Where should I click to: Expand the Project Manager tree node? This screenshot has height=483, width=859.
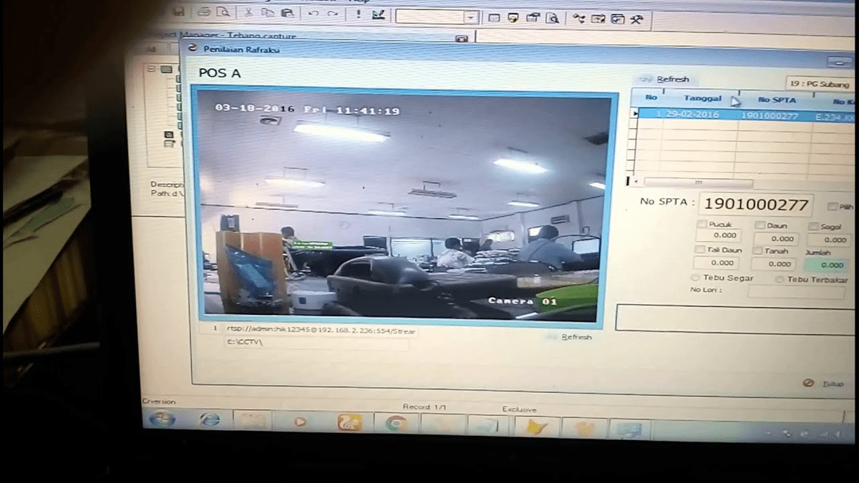pos(152,69)
